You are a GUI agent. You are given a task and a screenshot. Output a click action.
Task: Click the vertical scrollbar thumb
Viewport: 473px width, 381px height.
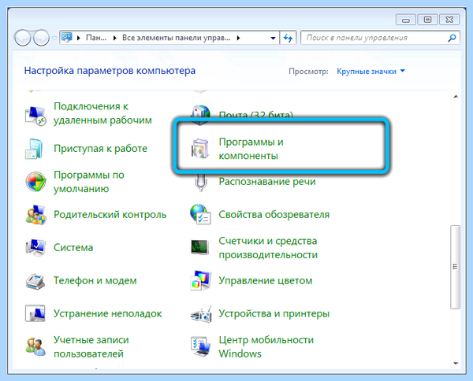(455, 267)
